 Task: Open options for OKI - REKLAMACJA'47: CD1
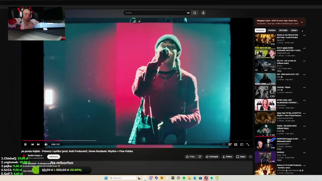coord(304,75)
